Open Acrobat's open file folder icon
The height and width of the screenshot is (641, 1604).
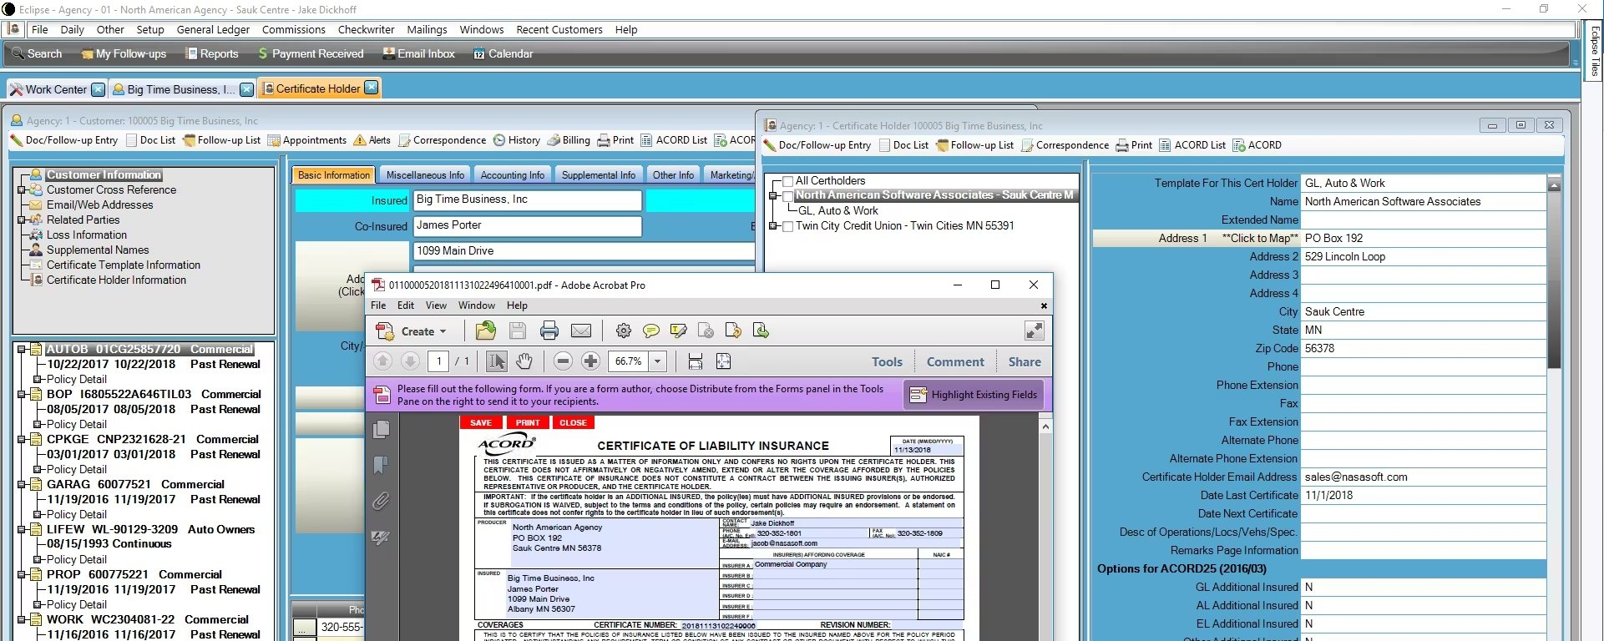tap(485, 331)
